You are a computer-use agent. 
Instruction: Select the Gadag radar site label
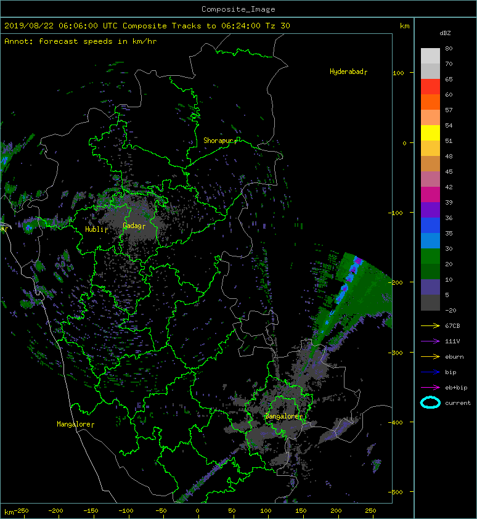pyautogui.click(x=134, y=226)
